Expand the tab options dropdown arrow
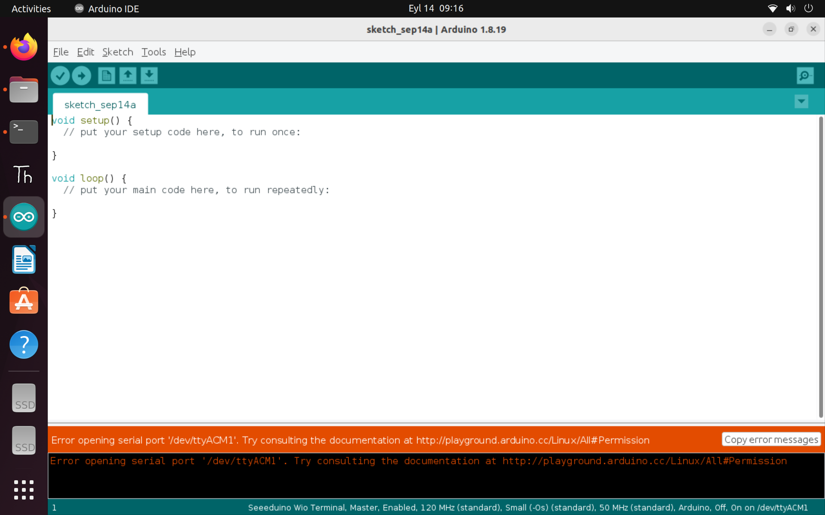The height and width of the screenshot is (515, 825). pos(801,102)
